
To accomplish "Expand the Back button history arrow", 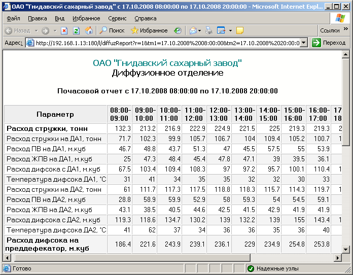I will coord(35,30).
